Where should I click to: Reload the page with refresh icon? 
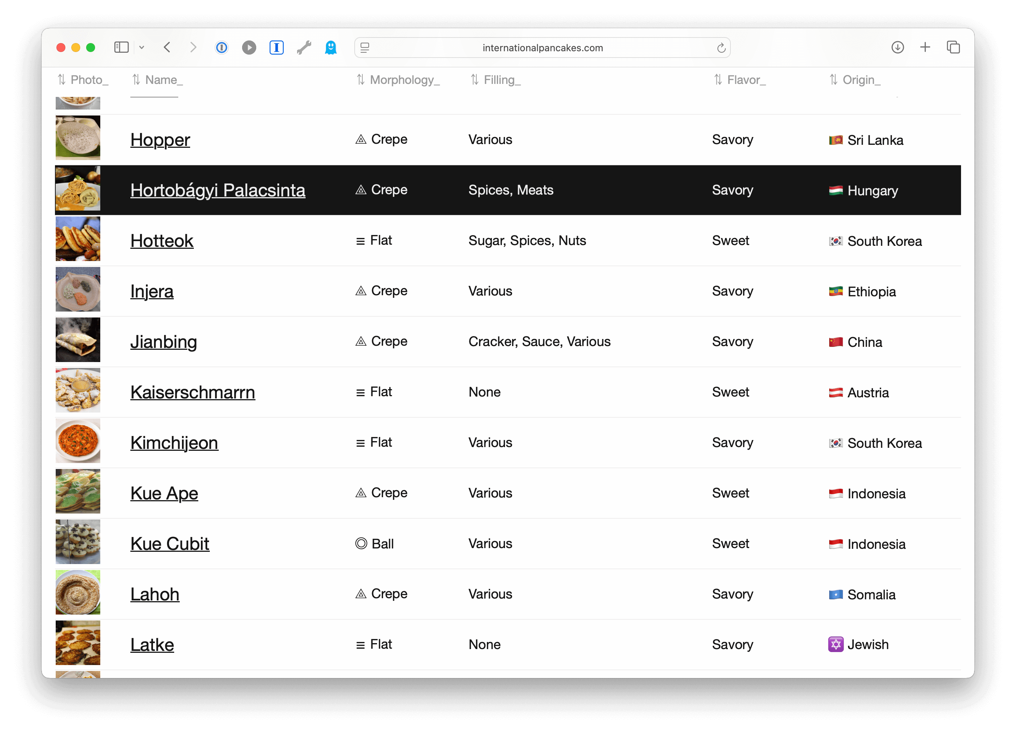721,48
